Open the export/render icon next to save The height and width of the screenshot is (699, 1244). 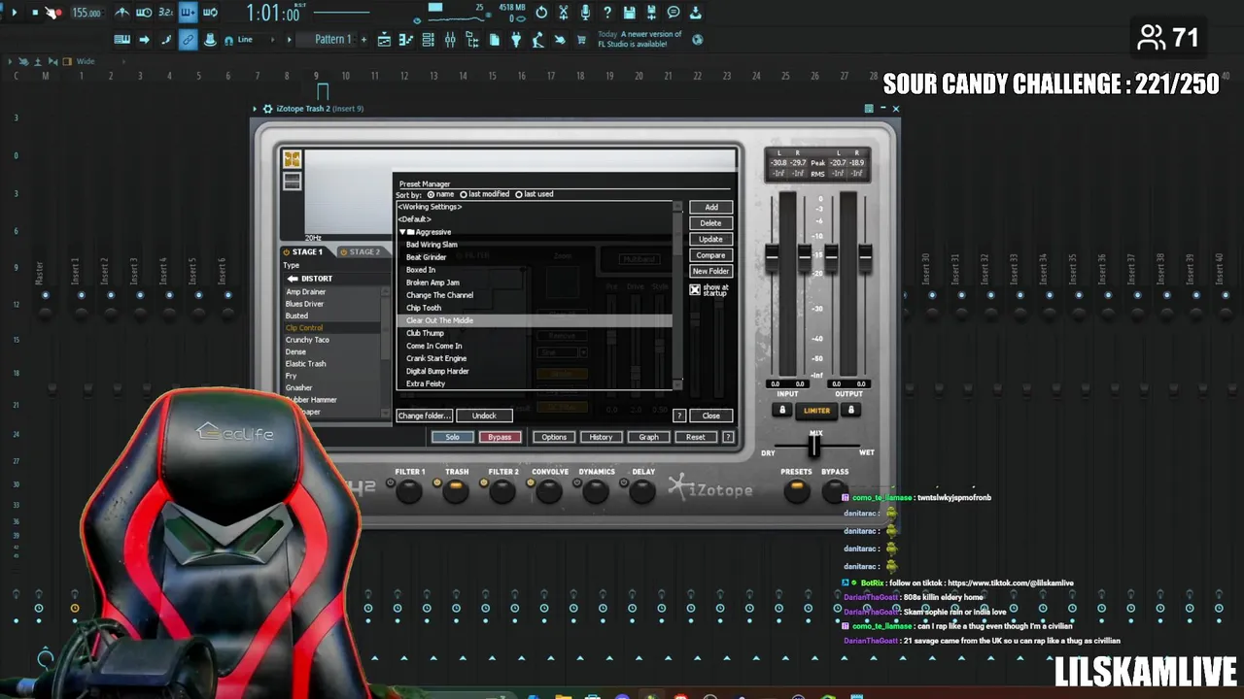(651, 13)
